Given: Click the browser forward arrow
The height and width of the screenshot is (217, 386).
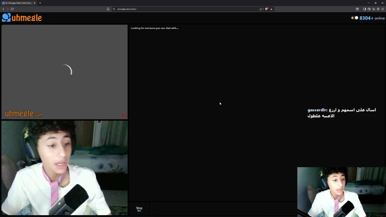Looking at the screenshot, I should pos(8,9).
